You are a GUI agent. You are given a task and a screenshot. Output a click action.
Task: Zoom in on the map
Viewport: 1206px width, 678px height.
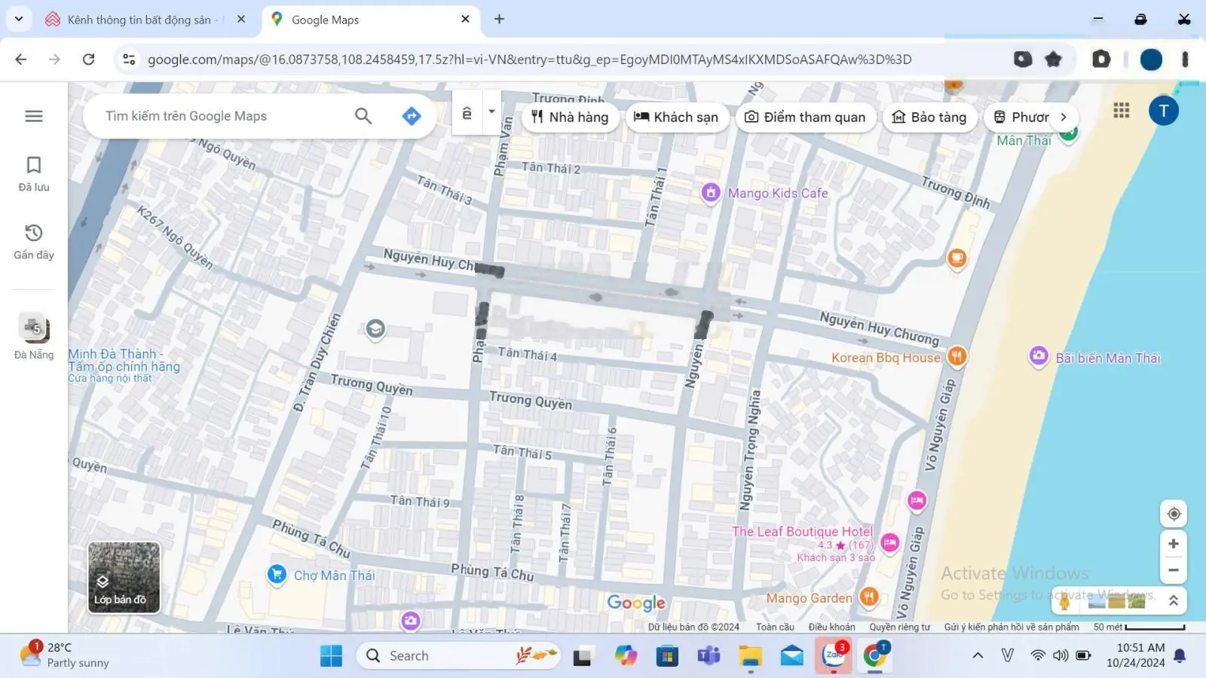pyautogui.click(x=1174, y=544)
